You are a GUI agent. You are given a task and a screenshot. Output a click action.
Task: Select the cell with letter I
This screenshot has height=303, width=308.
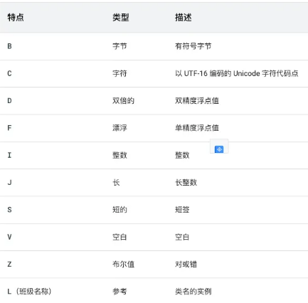tap(9, 155)
